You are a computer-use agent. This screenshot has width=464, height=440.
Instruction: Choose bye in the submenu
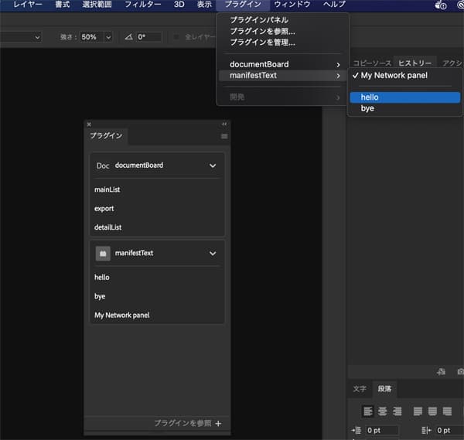click(x=367, y=109)
